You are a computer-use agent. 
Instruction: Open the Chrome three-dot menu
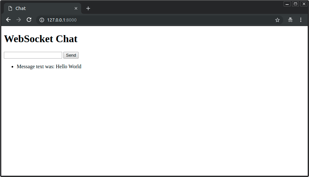pos(301,20)
